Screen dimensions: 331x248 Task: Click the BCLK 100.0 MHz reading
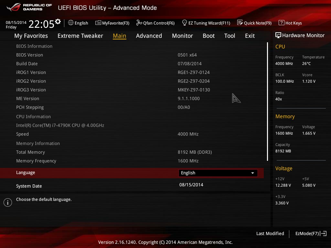284,81
